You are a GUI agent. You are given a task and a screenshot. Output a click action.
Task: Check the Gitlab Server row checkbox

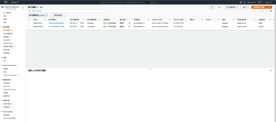click(x=29, y=23)
